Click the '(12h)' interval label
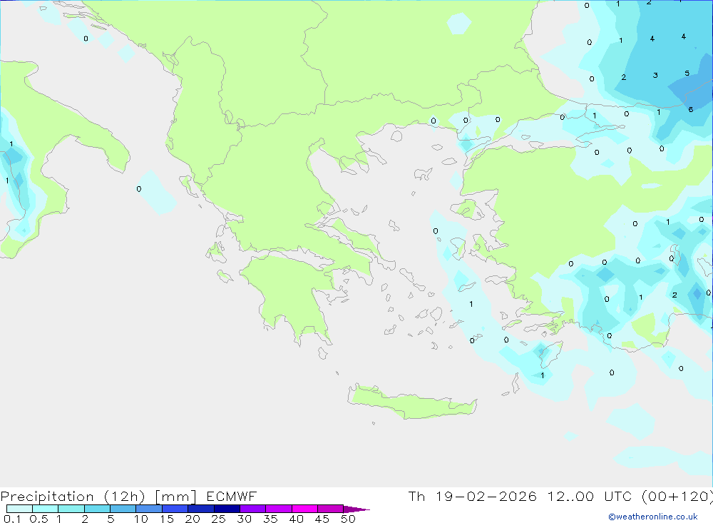Viewport: 713px width, 523px height. [x=124, y=497]
